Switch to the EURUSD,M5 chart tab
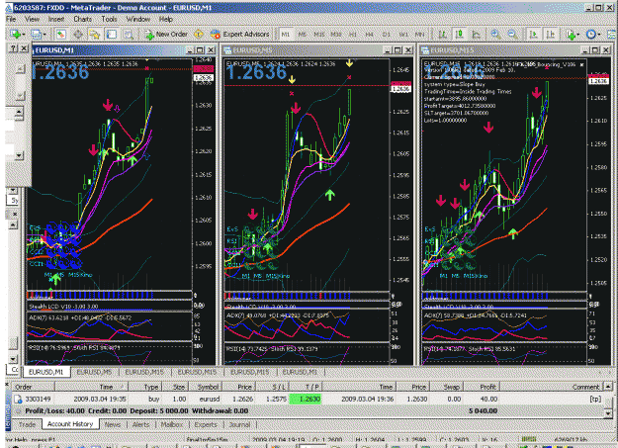Screen dimensions: 618x448 (x=94, y=372)
